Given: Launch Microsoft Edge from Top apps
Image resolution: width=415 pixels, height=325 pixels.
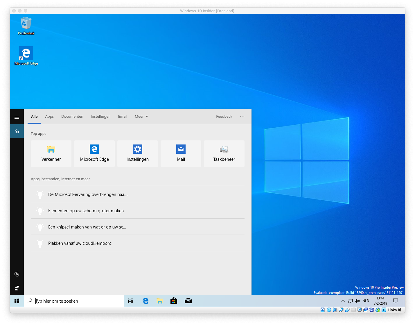Looking at the screenshot, I should pos(94,153).
